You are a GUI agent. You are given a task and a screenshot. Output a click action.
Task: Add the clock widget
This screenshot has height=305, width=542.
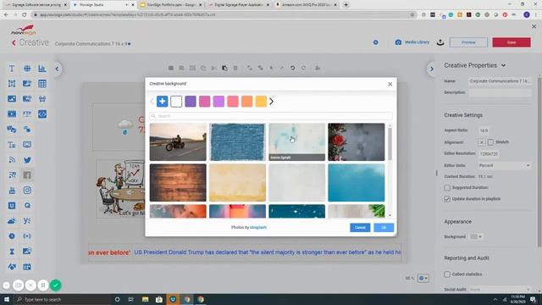12,236
